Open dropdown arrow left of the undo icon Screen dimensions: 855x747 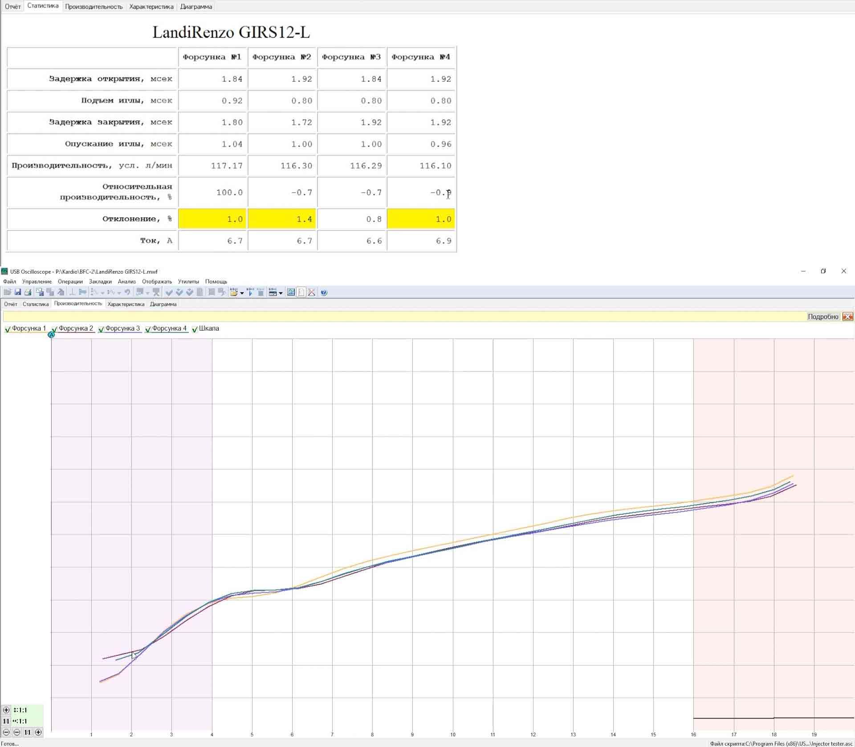click(119, 292)
